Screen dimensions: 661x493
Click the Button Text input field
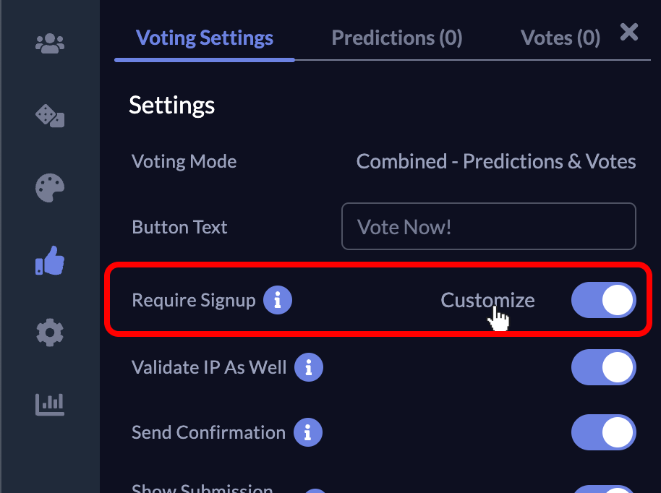[x=488, y=227]
